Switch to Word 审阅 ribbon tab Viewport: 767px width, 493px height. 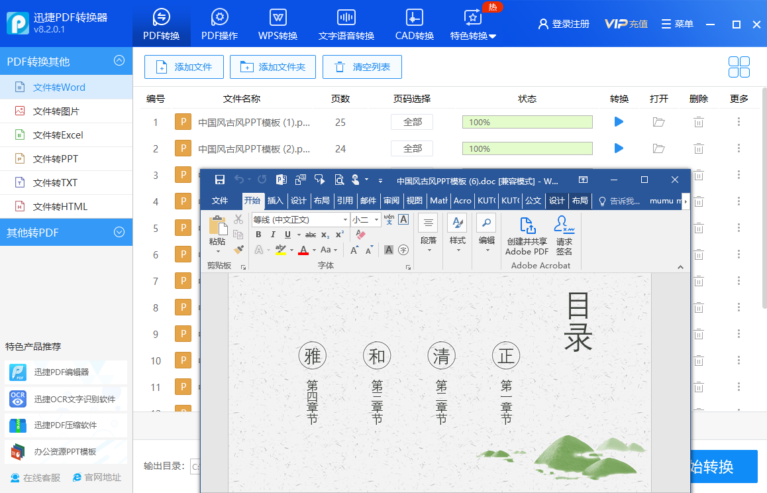[x=391, y=201]
